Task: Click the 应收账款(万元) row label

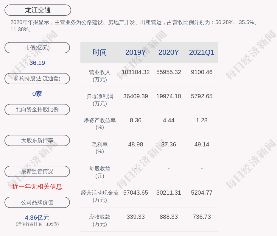Action: tap(100, 221)
